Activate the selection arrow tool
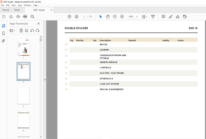 click(101, 17)
